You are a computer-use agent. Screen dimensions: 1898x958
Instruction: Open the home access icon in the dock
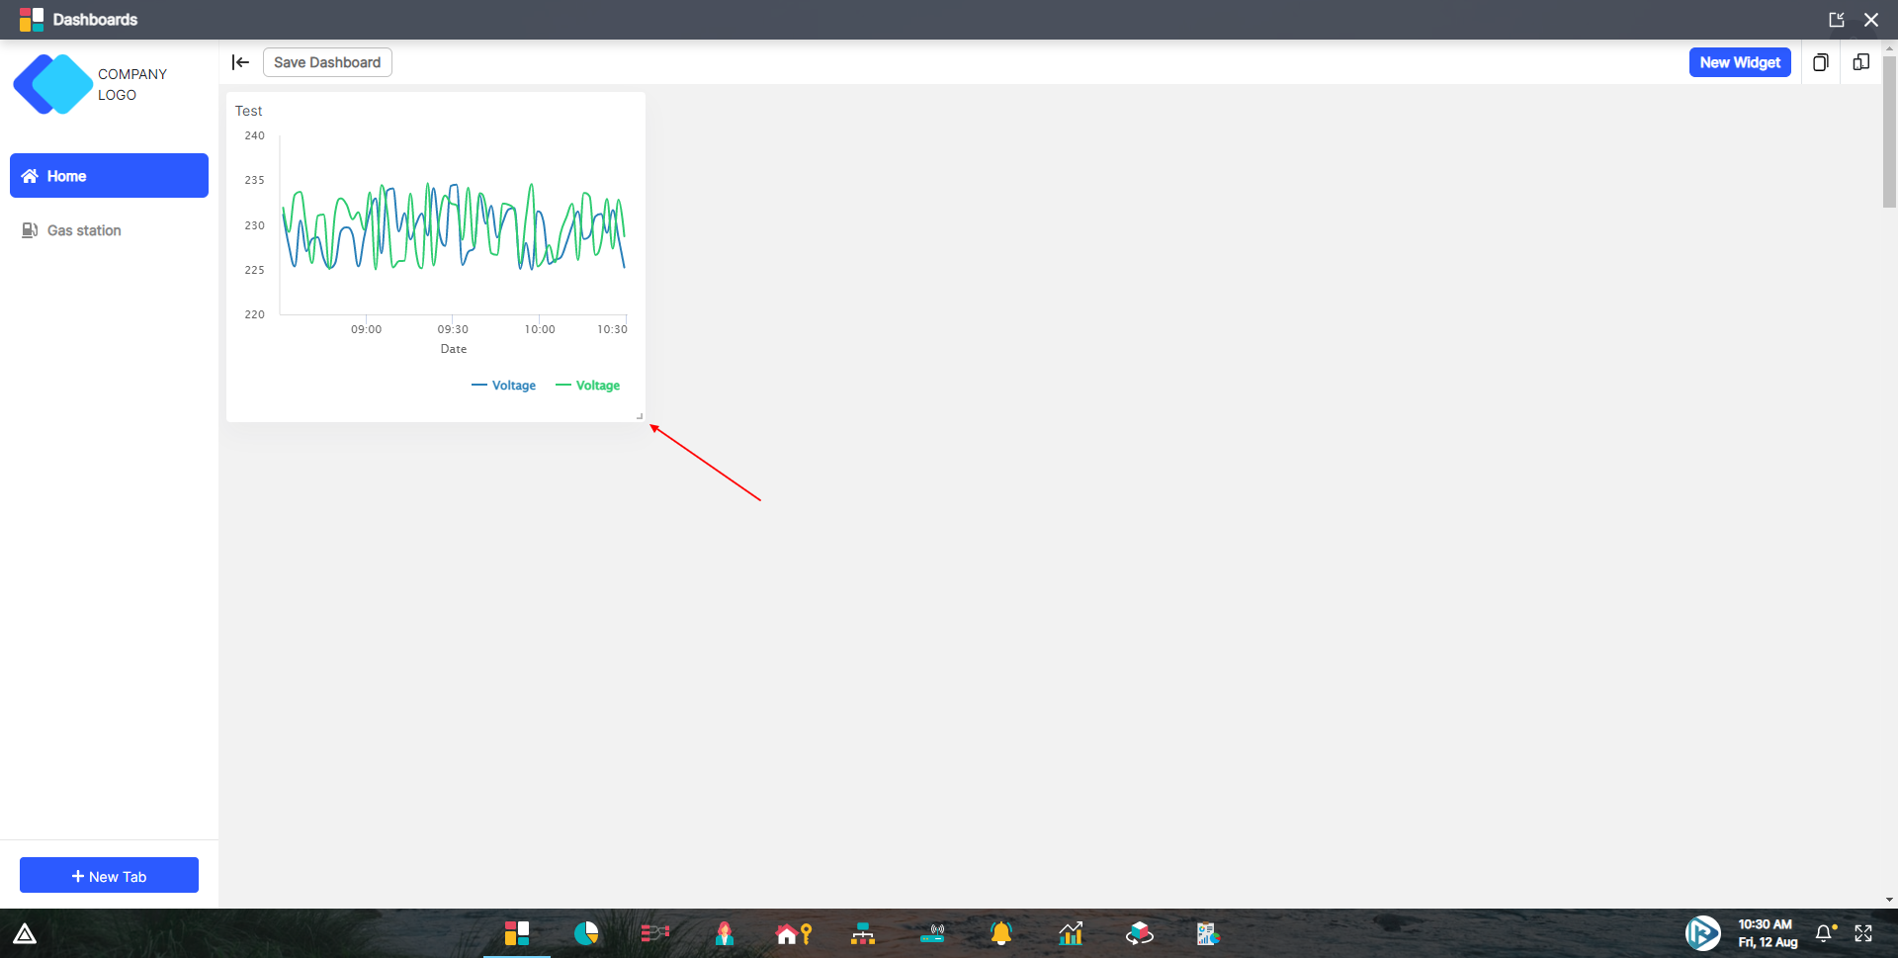pyautogui.click(x=794, y=933)
